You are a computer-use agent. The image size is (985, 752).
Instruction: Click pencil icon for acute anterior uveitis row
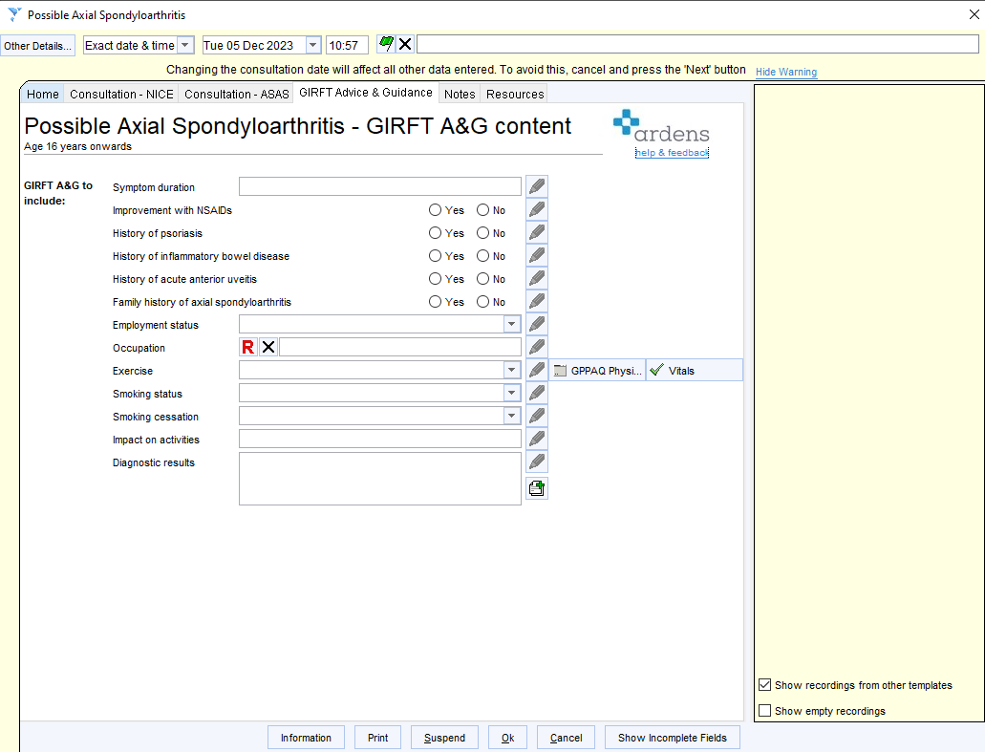[x=537, y=278]
